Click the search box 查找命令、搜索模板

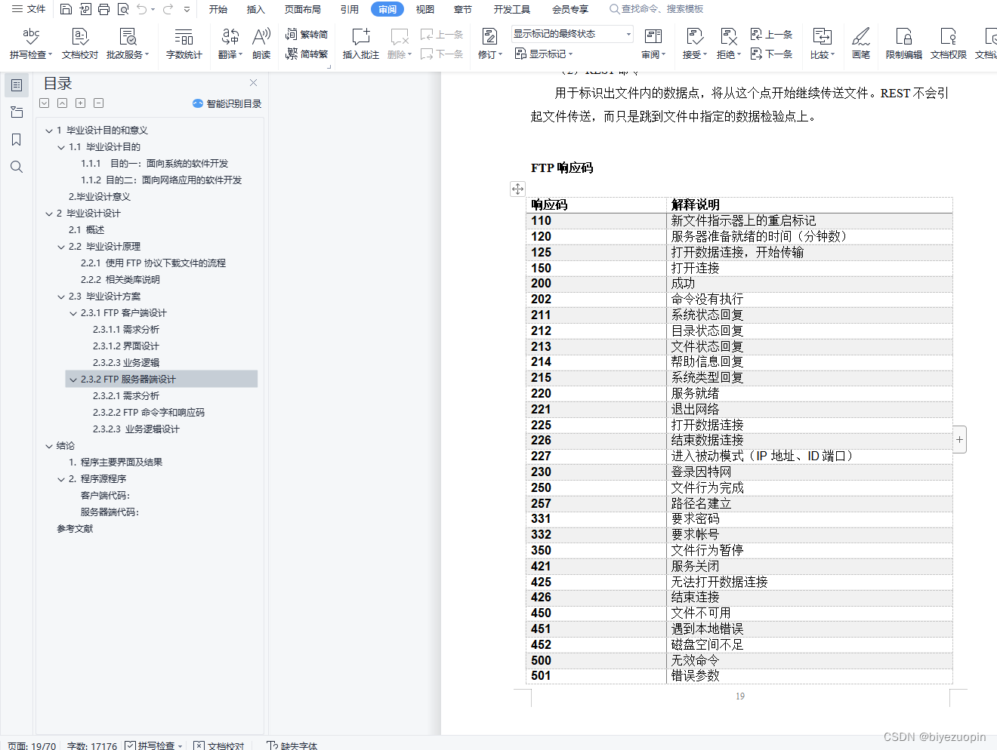(656, 9)
